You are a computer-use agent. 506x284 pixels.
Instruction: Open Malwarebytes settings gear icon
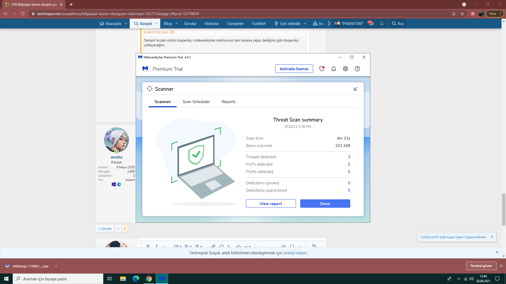point(345,69)
